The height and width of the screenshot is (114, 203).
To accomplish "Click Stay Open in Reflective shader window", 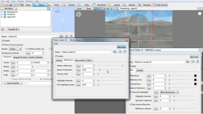I will coord(194,57).
